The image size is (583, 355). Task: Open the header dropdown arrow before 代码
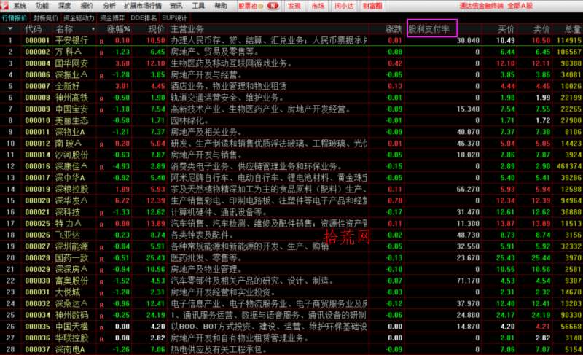click(10, 28)
